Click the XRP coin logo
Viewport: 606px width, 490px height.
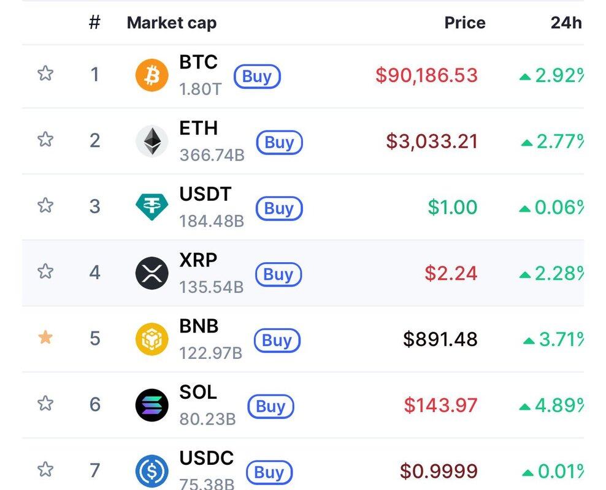[x=151, y=273]
